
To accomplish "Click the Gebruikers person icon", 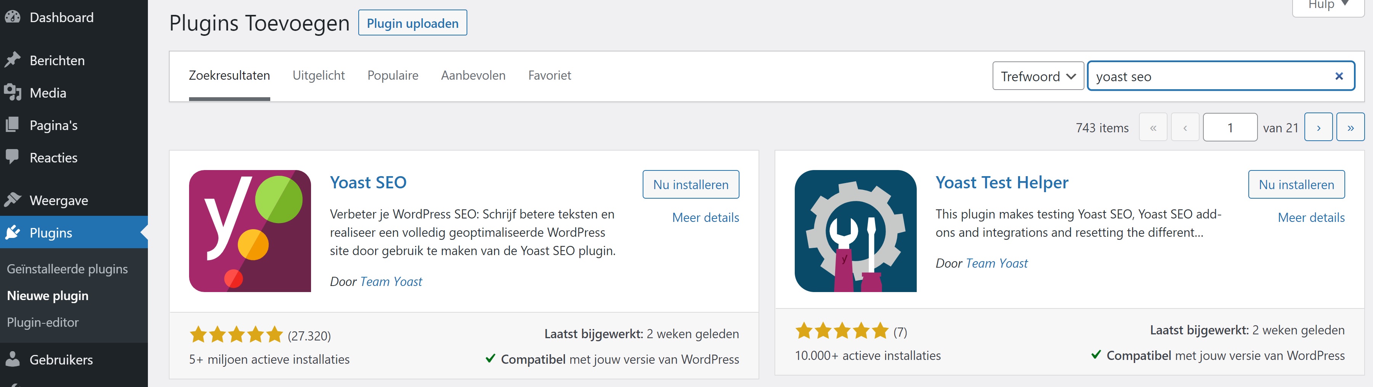I will point(13,359).
